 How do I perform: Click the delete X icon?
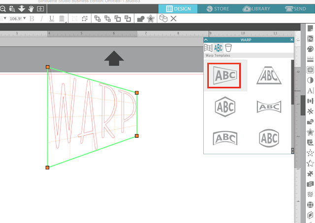[173, 19]
